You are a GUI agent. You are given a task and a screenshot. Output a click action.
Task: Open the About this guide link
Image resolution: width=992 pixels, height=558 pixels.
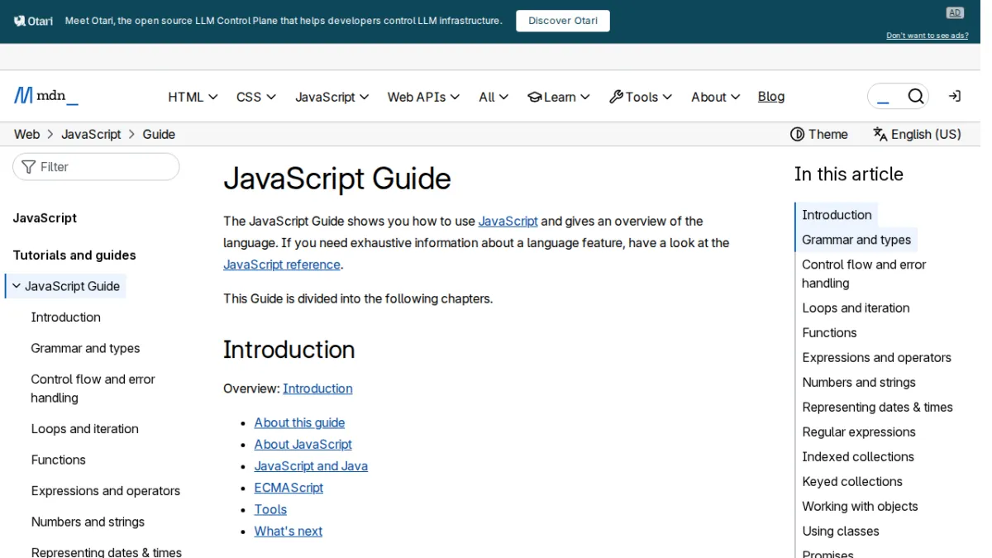point(299,422)
